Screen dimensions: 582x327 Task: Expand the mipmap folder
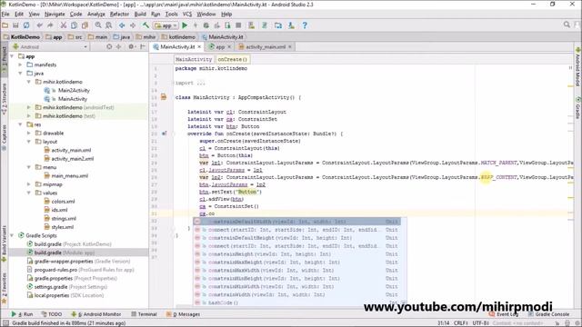click(x=29, y=184)
